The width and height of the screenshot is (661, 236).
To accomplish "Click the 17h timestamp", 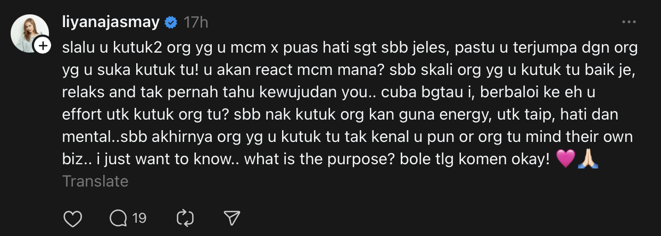I will pos(196,23).
